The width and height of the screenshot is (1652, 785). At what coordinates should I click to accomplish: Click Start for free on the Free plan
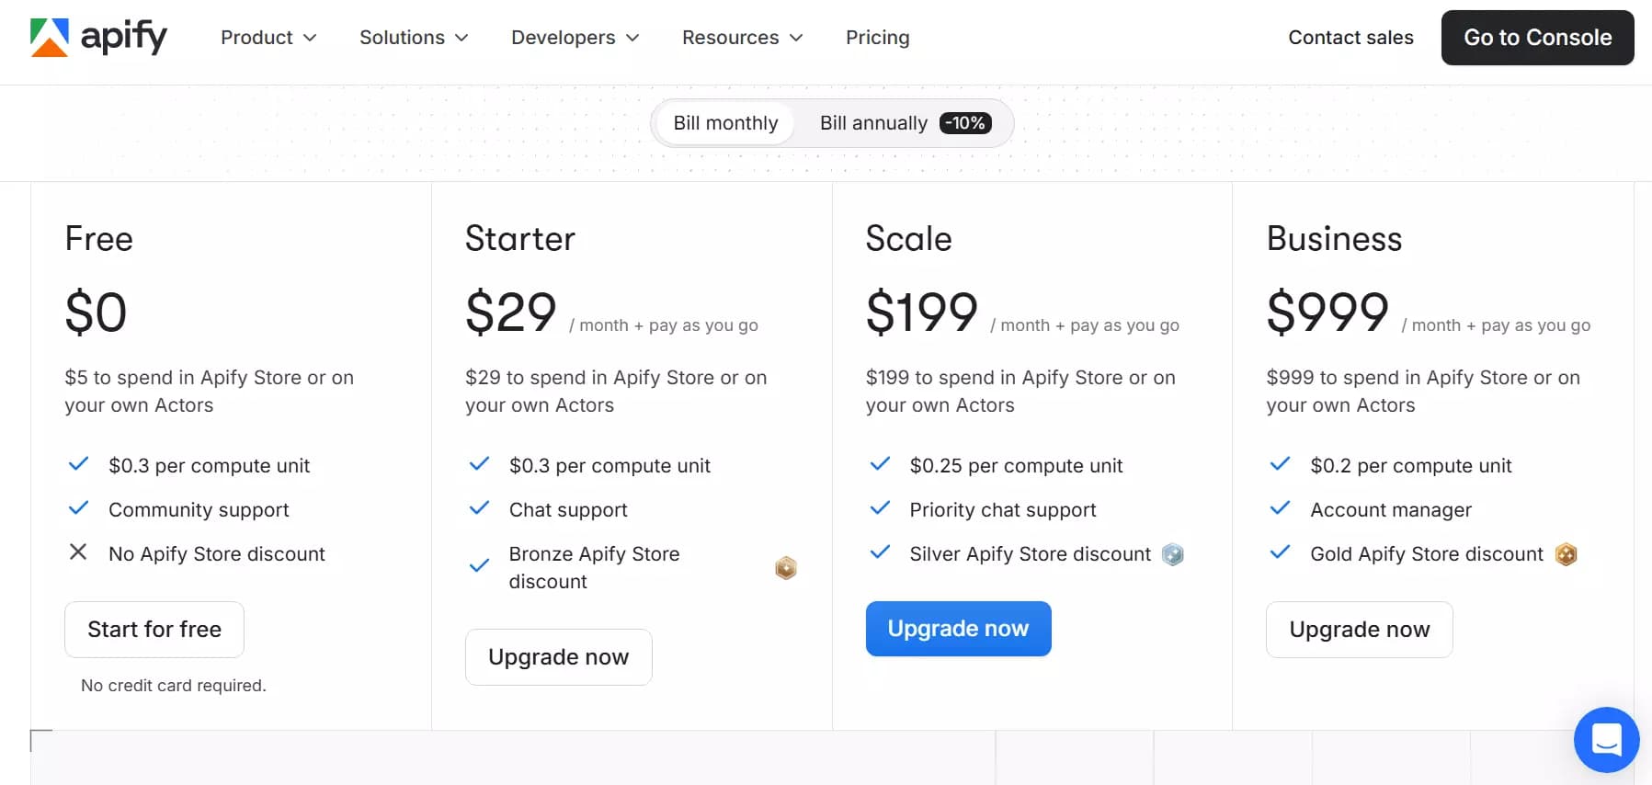pos(154,629)
